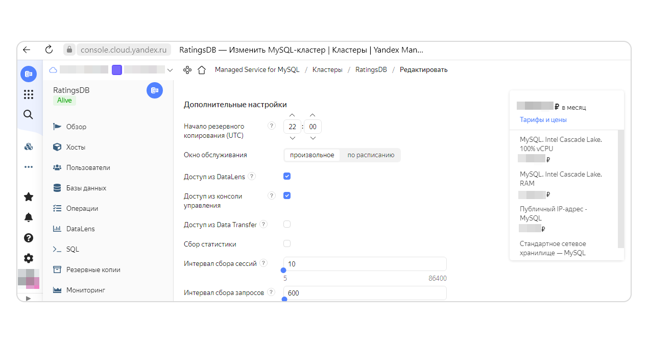Click the browser address bar console.cloud.yandex.ru
Viewport: 648px width, 343px height.
(x=123, y=50)
